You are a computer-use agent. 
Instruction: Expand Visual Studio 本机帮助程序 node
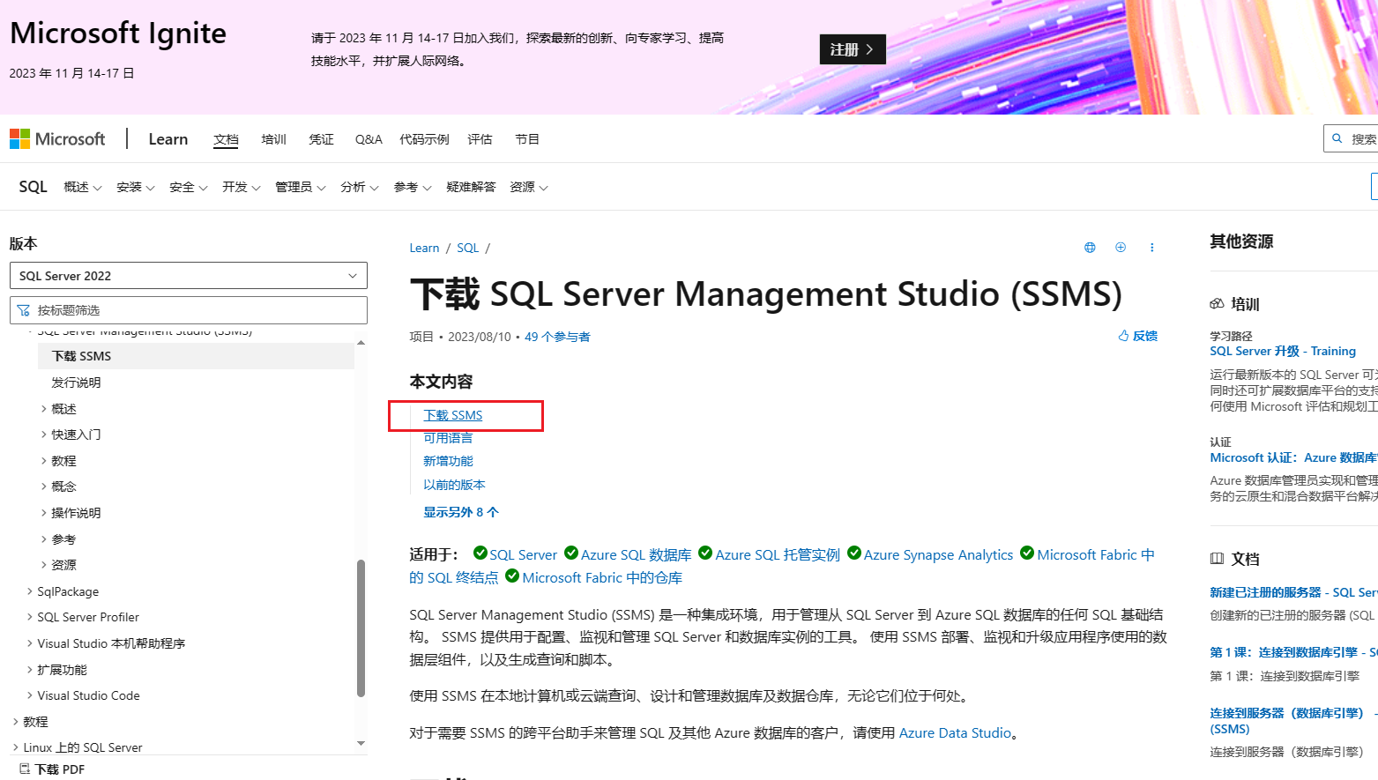pyautogui.click(x=30, y=643)
